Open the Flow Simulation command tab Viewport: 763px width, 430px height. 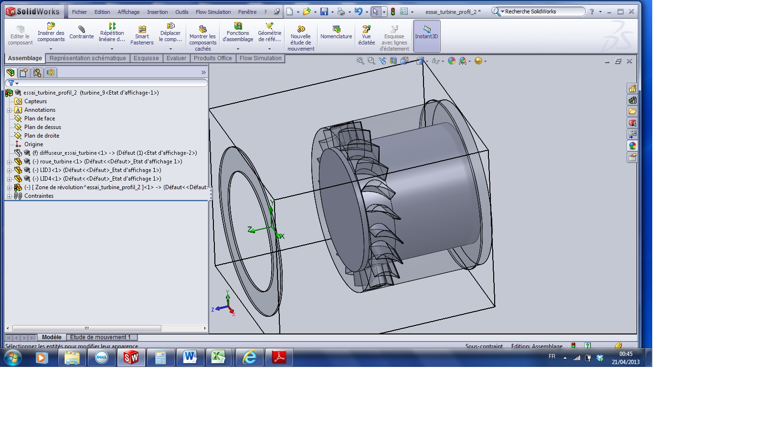(x=261, y=58)
